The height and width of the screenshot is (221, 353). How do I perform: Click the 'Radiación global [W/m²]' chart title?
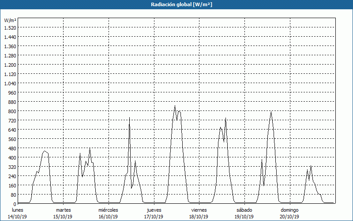click(x=181, y=4)
